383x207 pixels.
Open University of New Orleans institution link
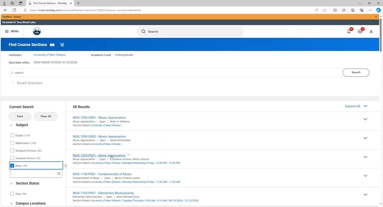click(x=49, y=55)
